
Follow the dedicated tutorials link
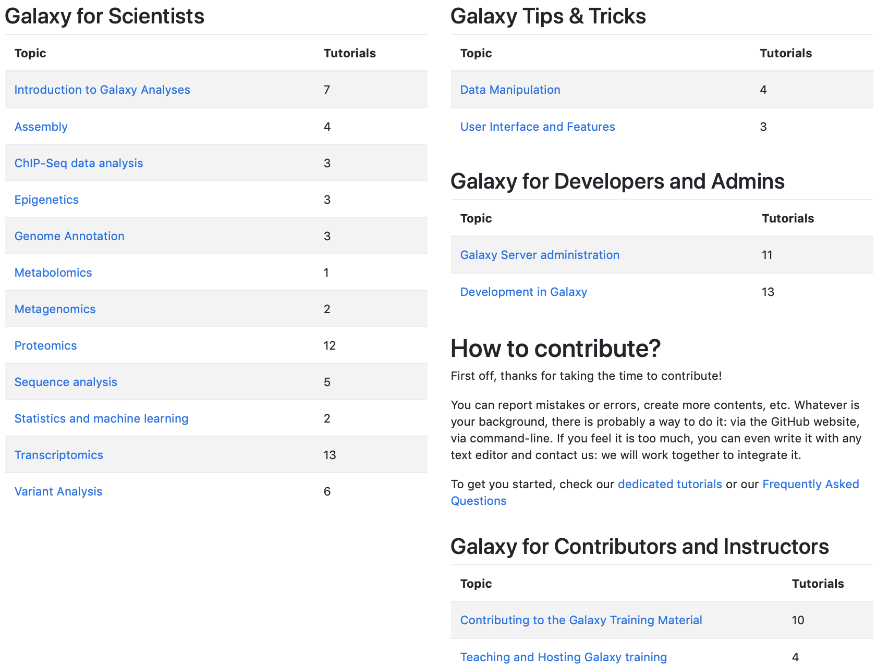pos(670,484)
